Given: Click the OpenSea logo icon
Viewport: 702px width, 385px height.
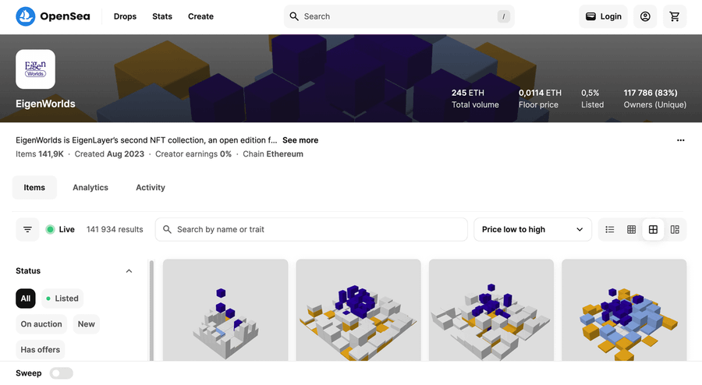Looking at the screenshot, I should [26, 16].
